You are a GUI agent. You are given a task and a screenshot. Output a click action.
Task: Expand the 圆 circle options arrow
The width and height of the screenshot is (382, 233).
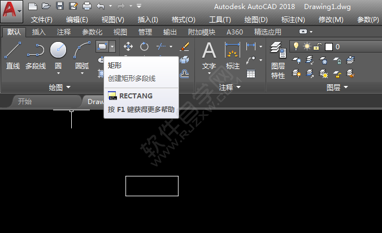58,73
